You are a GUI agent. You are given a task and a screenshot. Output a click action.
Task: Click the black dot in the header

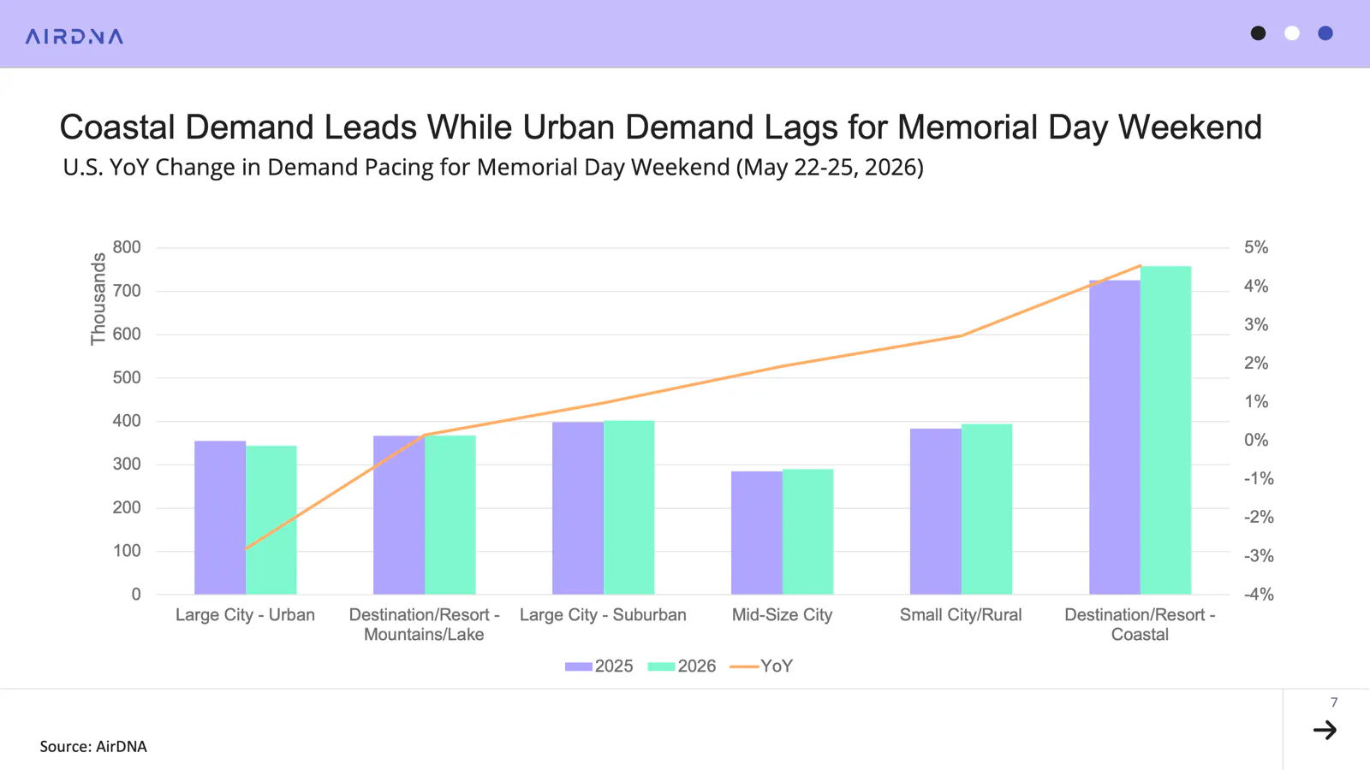1258,33
